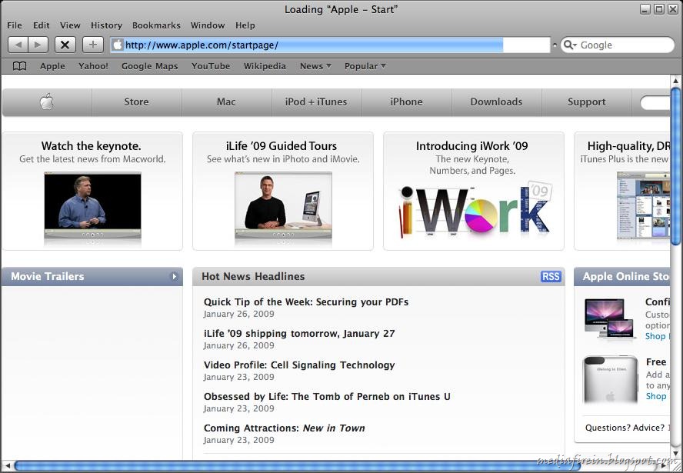The image size is (683, 473).
Task: Click the Shop link under the MacBook offer
Action: coord(655,336)
